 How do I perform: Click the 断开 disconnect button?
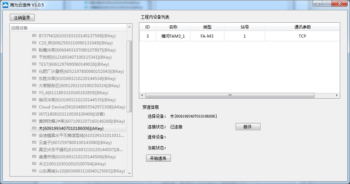click(x=248, y=127)
